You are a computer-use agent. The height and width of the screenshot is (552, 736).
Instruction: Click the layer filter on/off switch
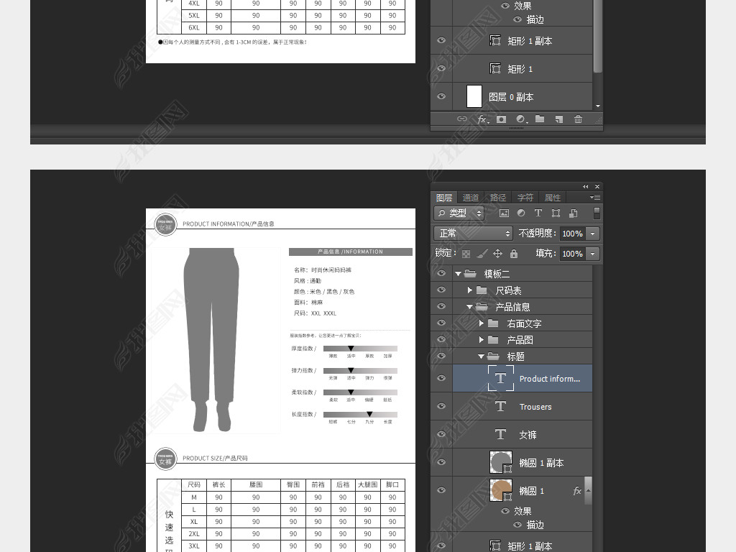point(597,213)
